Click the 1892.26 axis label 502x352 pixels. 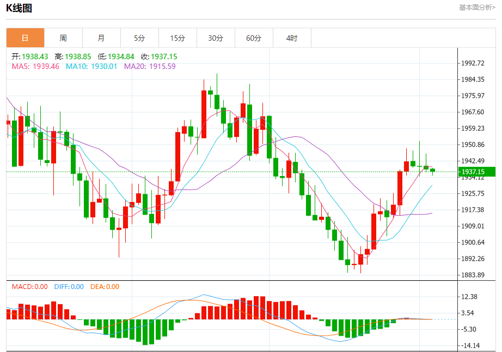click(473, 259)
